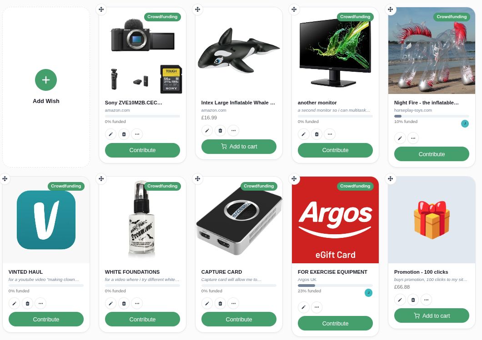Open more options menu for Night Fire wish
482x340 pixels.
[x=413, y=138]
